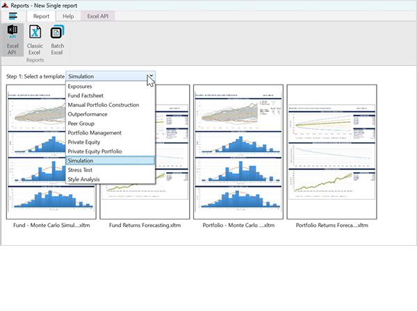Collapse the template dropdown arrow
This screenshot has height=311, width=417.
point(150,76)
